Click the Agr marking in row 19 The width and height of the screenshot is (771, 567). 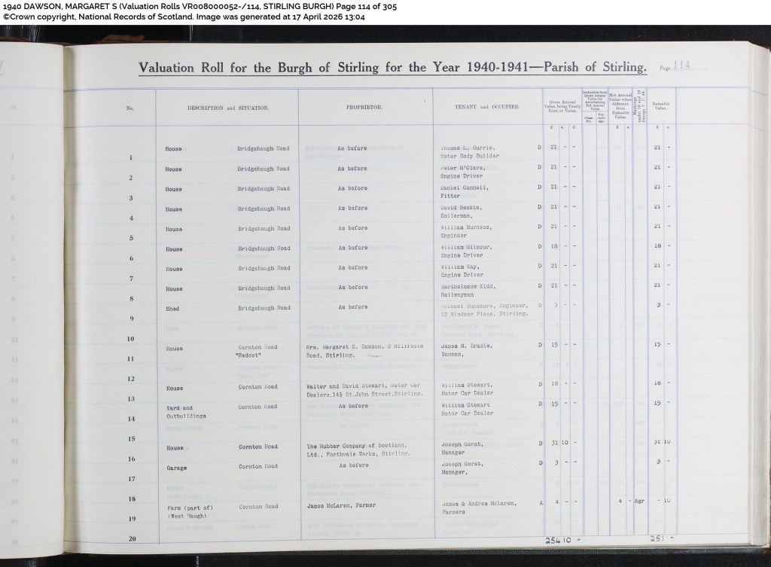(639, 501)
